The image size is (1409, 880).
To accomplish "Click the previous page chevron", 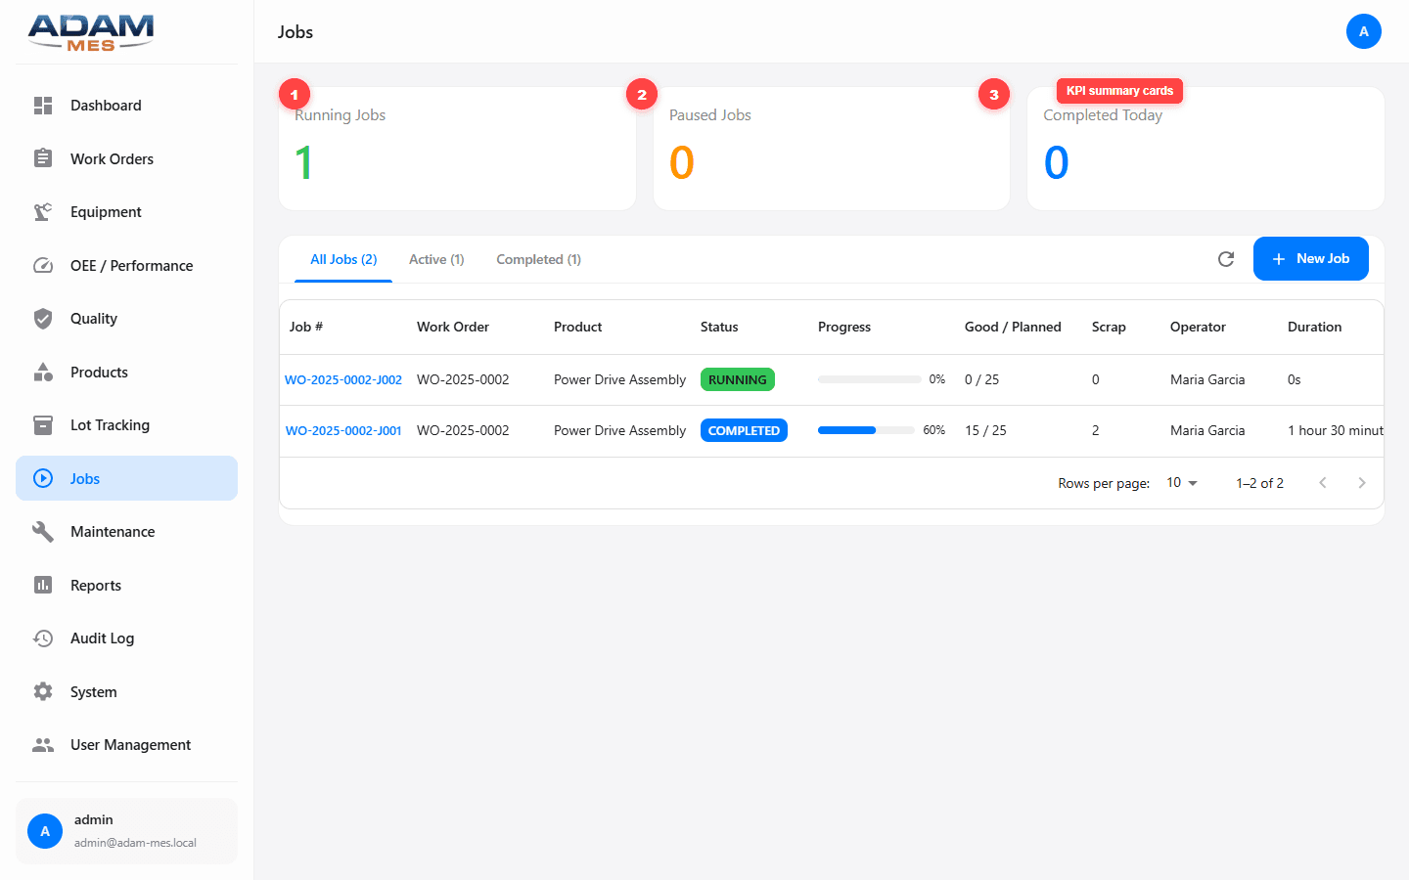I will tap(1323, 482).
